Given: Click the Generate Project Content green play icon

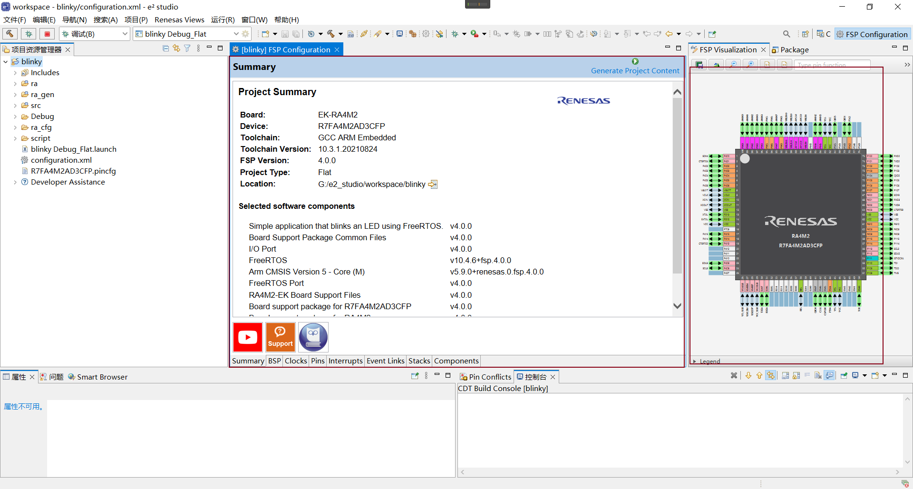Looking at the screenshot, I should click(x=635, y=61).
